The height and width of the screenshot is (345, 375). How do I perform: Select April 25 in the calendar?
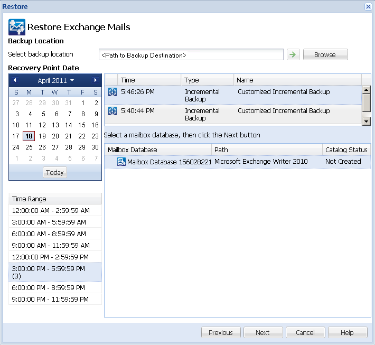click(29, 147)
